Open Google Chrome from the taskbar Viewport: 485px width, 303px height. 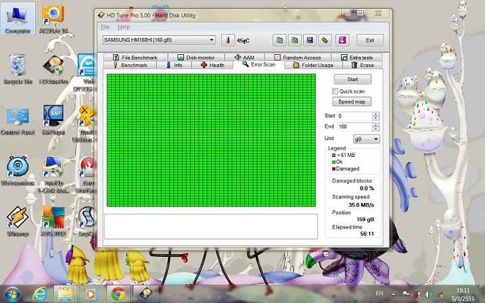coord(118,294)
